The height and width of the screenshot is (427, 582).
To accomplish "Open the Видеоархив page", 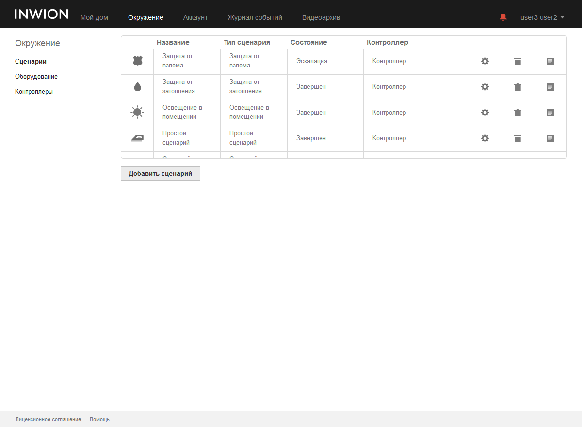I will [321, 17].
